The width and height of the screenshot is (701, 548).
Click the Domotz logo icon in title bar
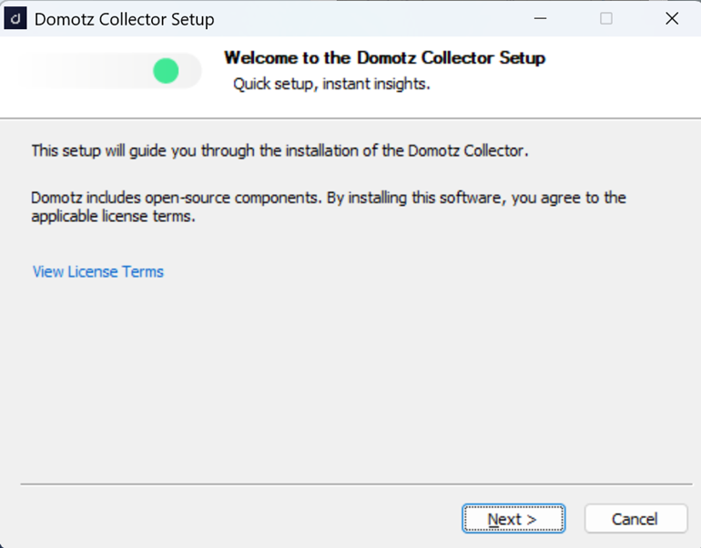[15, 18]
